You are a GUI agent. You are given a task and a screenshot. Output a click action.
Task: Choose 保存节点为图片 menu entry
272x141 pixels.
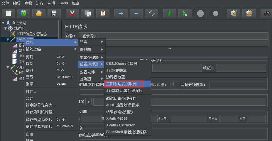coord(51,120)
